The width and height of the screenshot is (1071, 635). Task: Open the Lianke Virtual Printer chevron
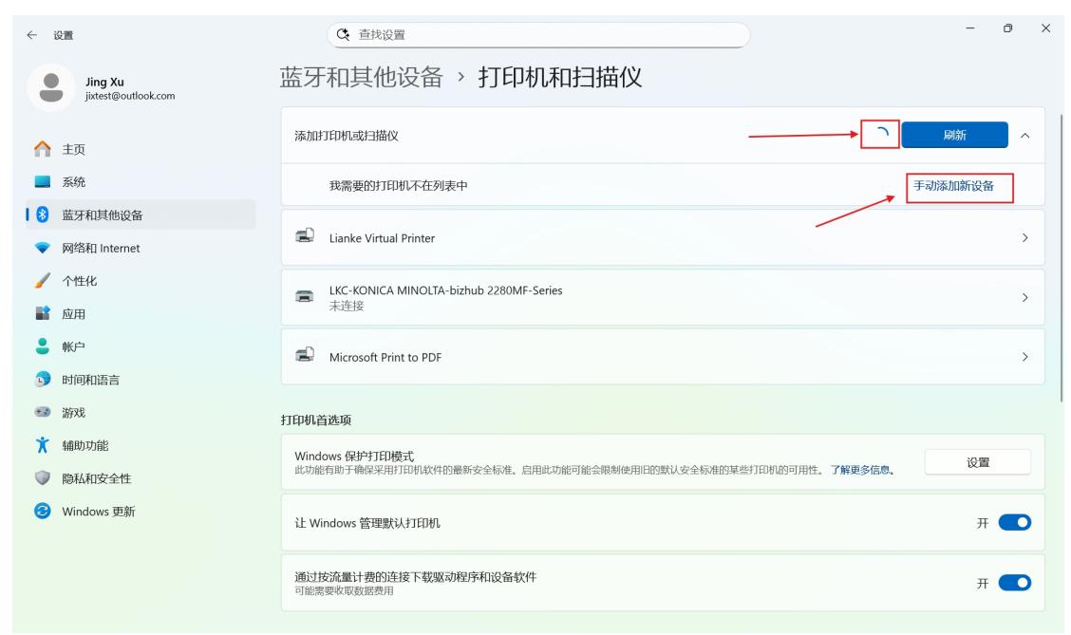click(1024, 237)
